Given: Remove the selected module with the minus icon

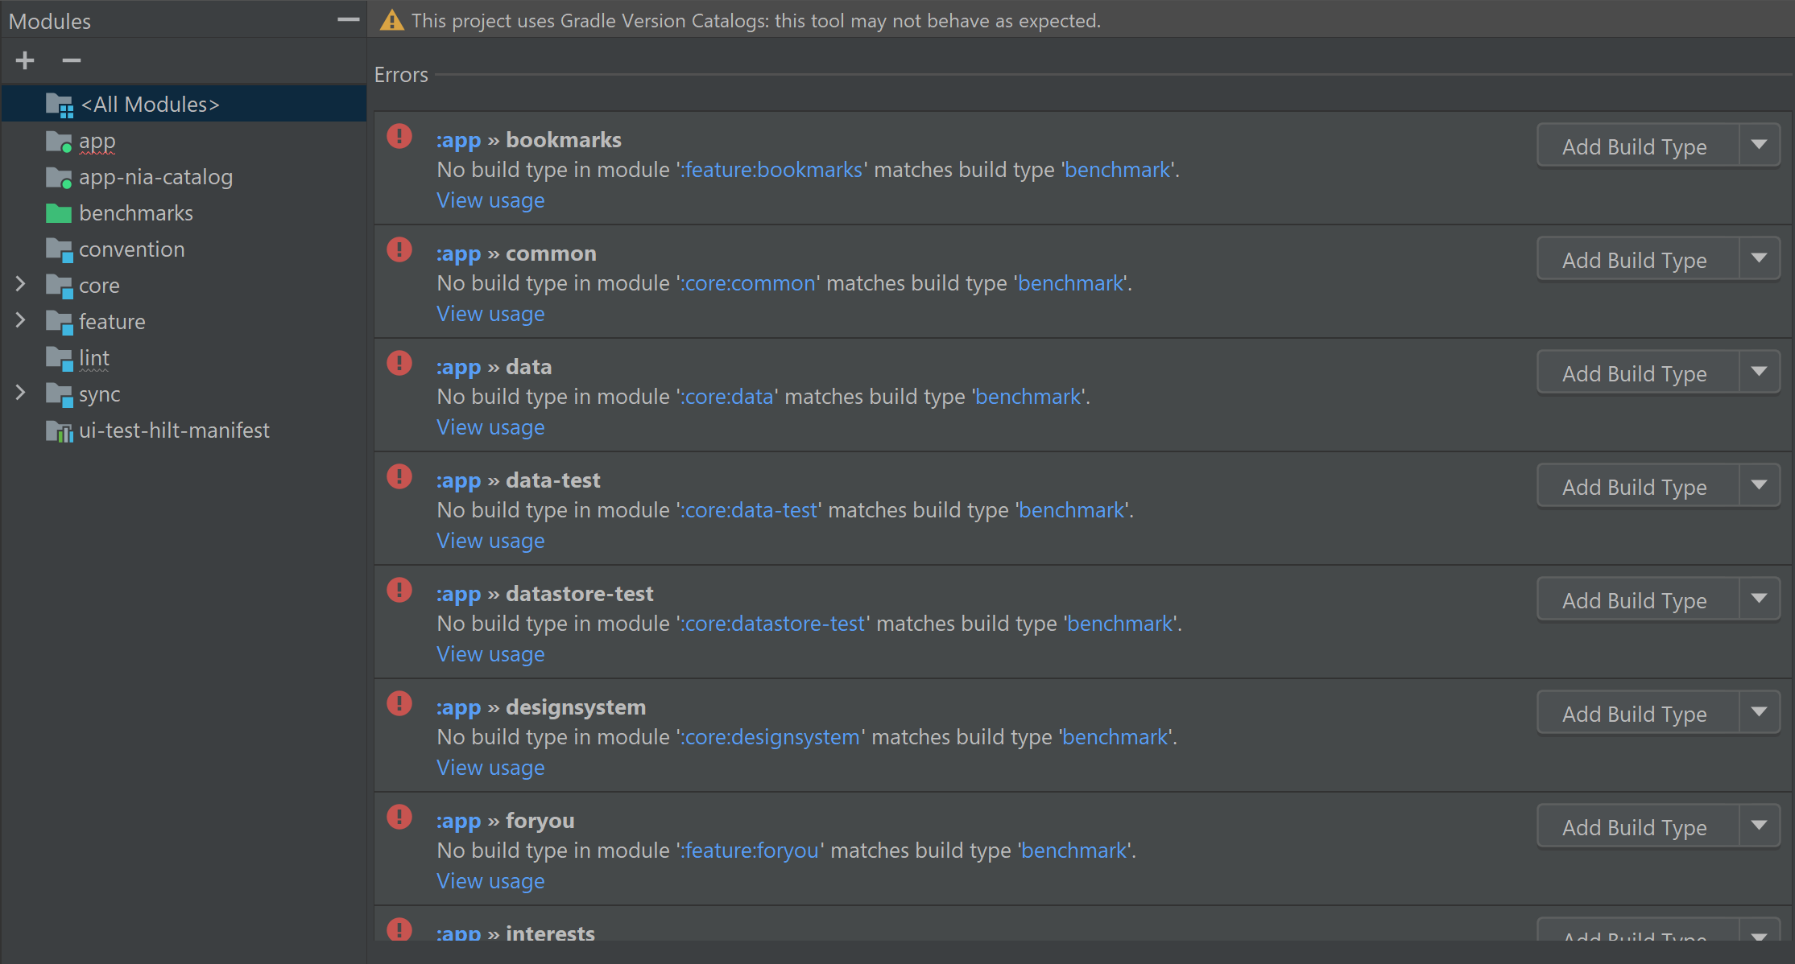Looking at the screenshot, I should tap(72, 60).
